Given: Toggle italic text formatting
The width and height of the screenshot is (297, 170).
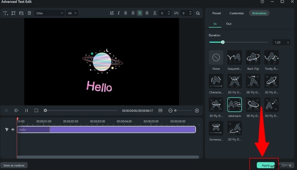Looking at the screenshot, I should 118,13.
